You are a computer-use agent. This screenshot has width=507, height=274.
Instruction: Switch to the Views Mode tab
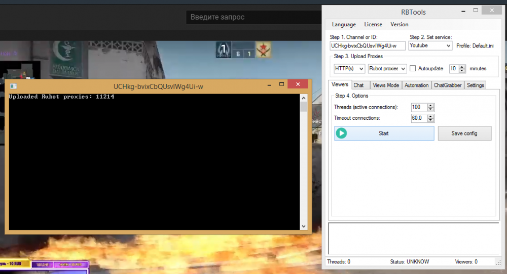tap(386, 85)
